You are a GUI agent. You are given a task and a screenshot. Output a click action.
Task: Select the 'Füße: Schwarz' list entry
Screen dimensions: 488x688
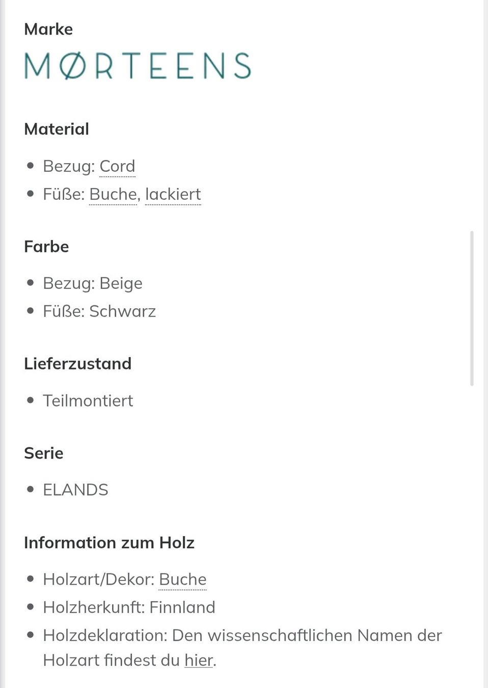pos(99,311)
